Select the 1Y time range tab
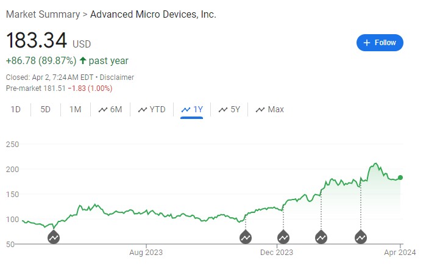Screen dimensions: 426x266 192,110
